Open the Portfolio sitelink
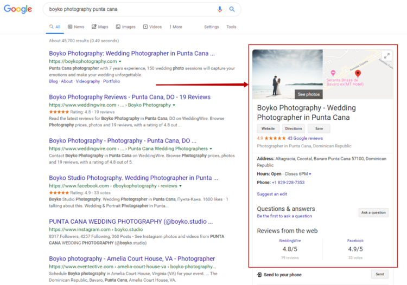The width and height of the screenshot is (407, 285). (x=112, y=81)
